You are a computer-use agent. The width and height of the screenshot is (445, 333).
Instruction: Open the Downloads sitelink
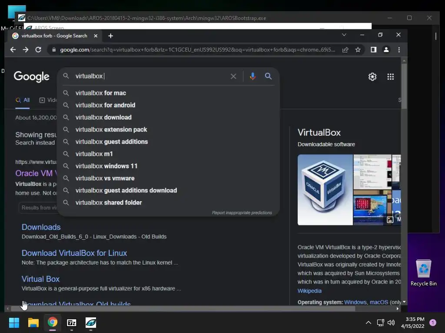(x=41, y=227)
